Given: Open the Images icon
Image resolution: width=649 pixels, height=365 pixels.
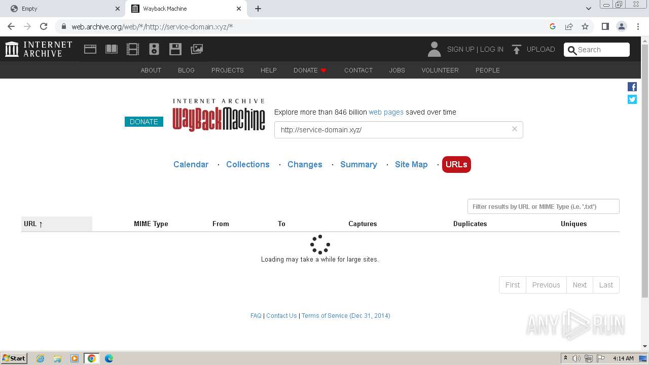Looking at the screenshot, I should (x=197, y=49).
